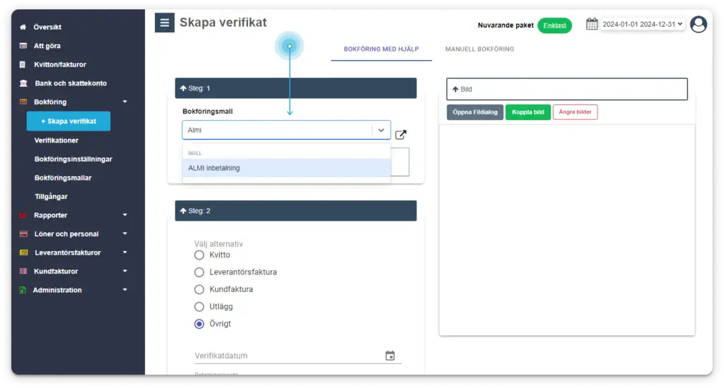Click the green Koppla bild button
724x388 pixels.
527,112
